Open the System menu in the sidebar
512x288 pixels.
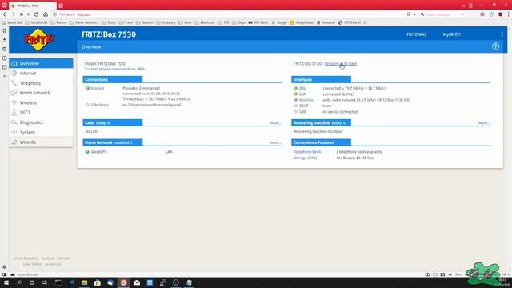click(x=41, y=132)
